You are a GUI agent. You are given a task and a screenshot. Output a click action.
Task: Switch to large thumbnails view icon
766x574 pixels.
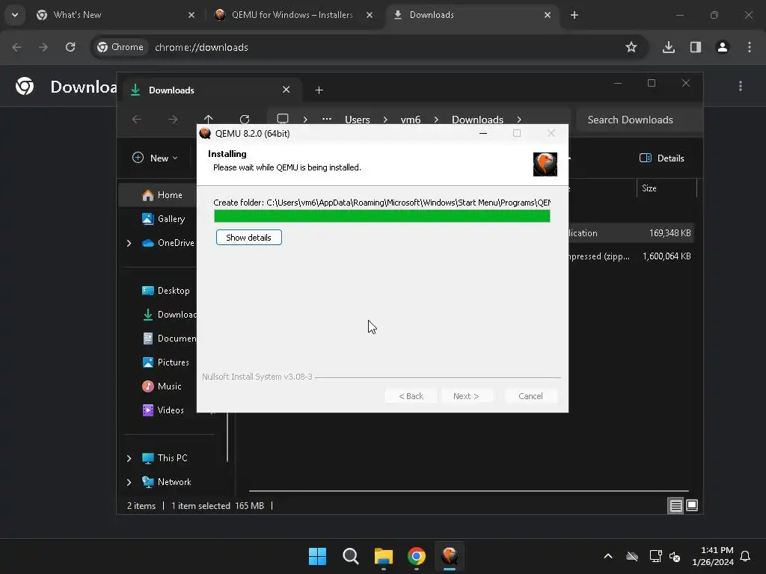(x=692, y=506)
